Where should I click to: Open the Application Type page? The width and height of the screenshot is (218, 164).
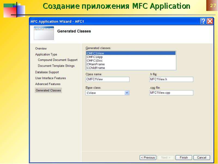pos(46,54)
